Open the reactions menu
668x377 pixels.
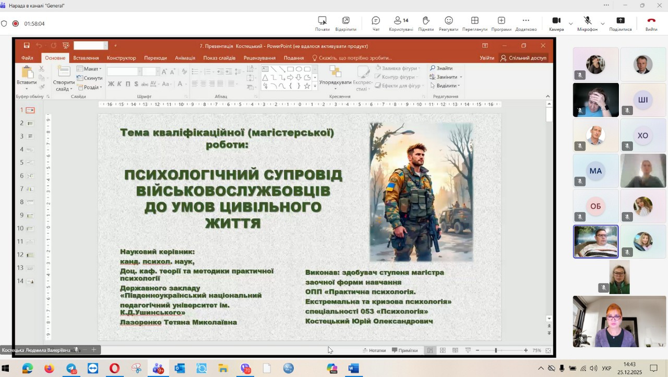(448, 23)
